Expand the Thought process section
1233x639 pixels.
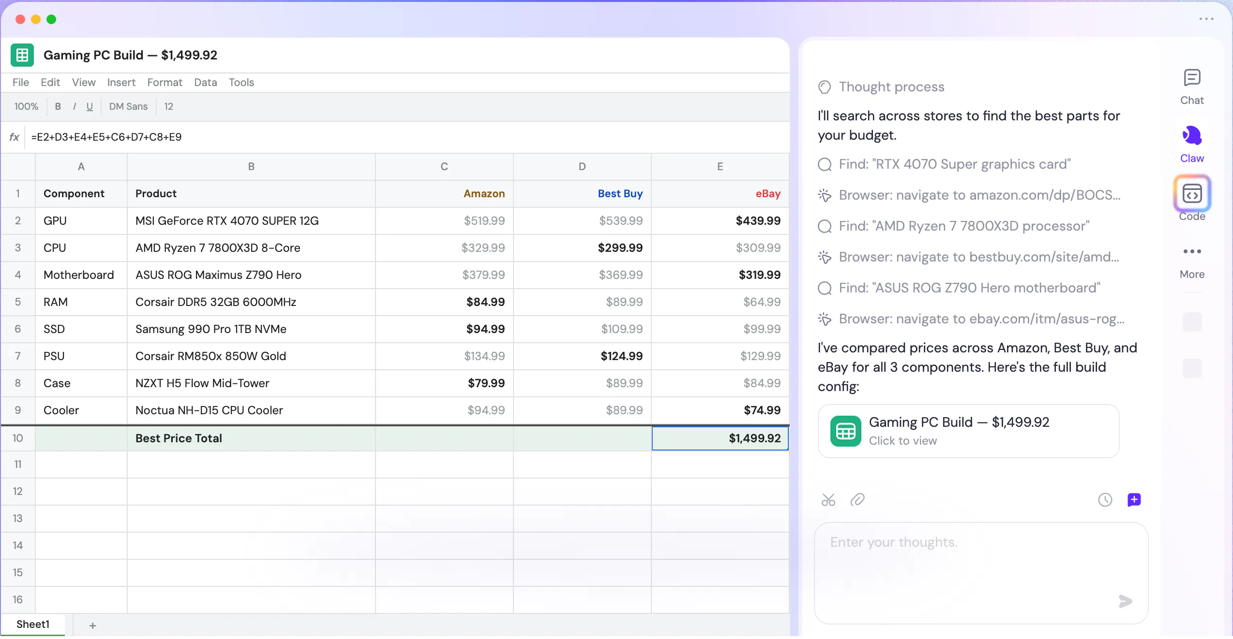point(891,87)
